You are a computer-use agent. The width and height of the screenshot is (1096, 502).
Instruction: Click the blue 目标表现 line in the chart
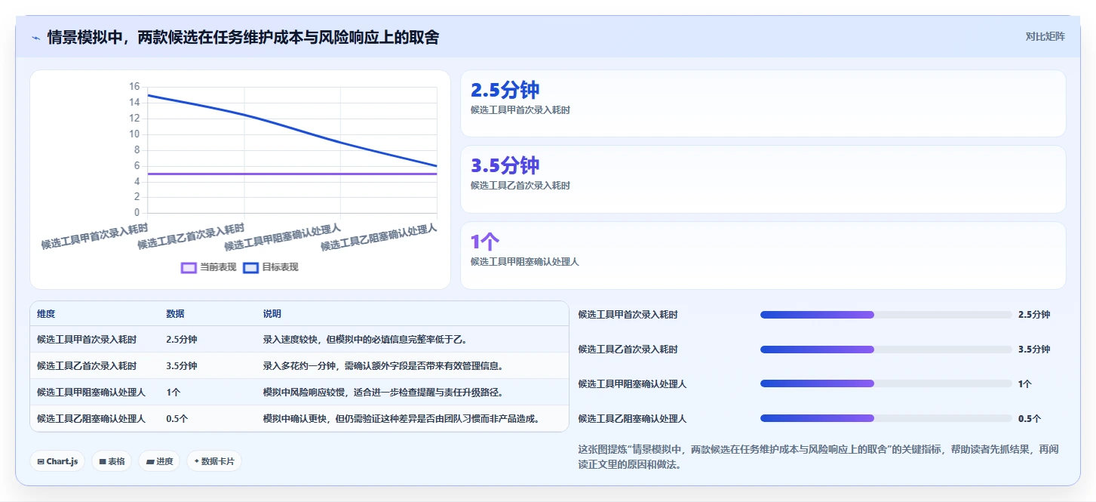292,128
